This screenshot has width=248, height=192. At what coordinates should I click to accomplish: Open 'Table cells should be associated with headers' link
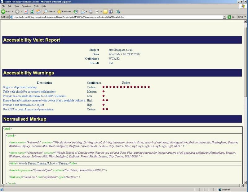tap(29, 91)
